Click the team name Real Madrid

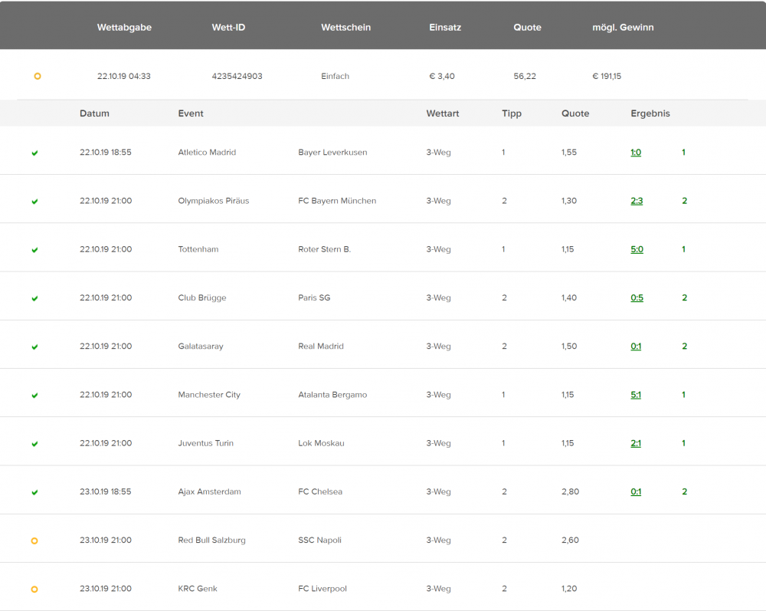321,346
